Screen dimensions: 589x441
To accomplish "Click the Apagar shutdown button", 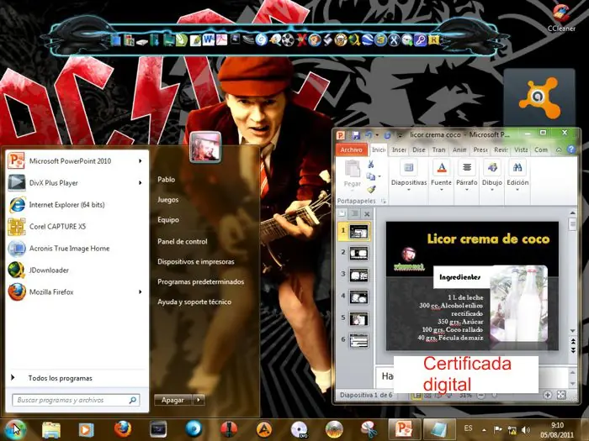I will point(172,401).
